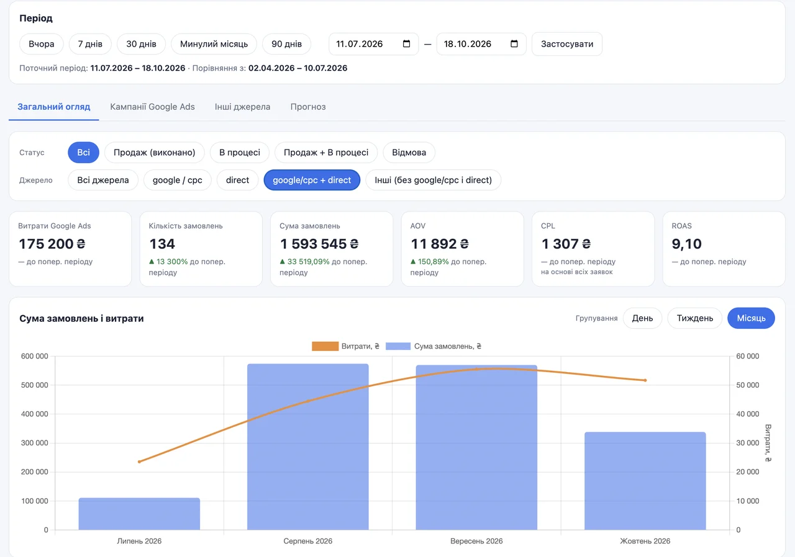Choose status Продаж + В процесі
This screenshot has width=795, height=557.
326,153
